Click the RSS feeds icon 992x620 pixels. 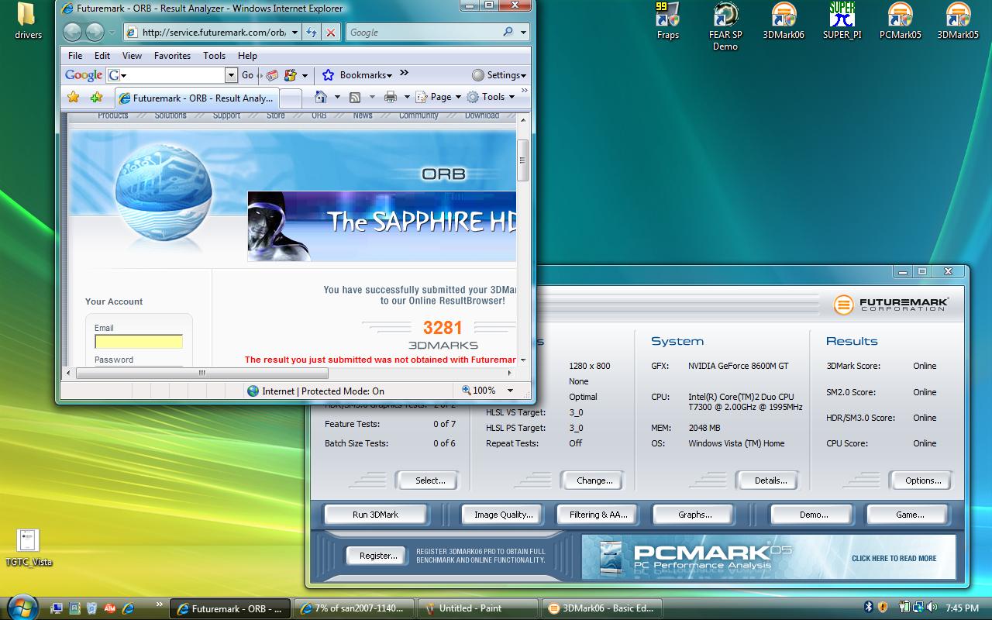tap(355, 97)
